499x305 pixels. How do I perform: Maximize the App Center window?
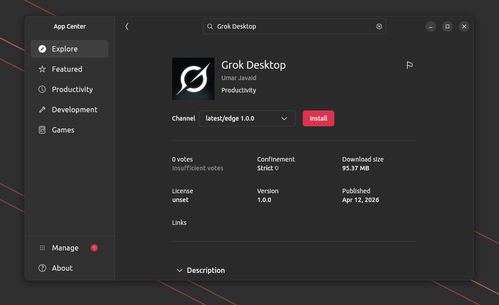447,26
